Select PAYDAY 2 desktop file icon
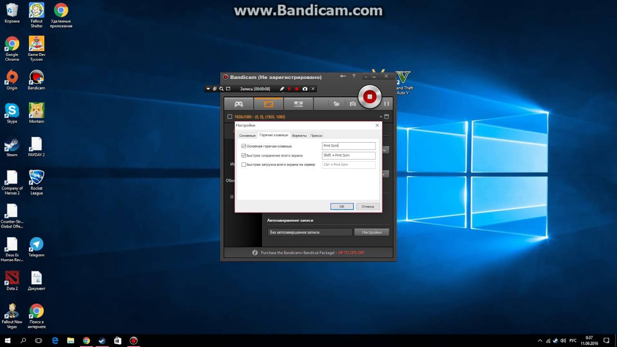 click(37, 147)
